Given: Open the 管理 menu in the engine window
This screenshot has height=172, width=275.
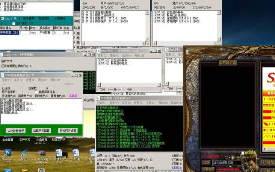Looking at the screenshot, I should [x=137, y=103].
